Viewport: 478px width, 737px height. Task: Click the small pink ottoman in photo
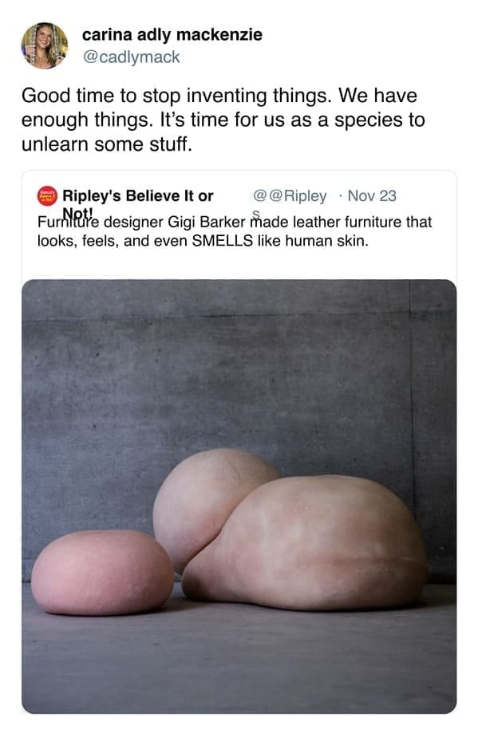pyautogui.click(x=103, y=573)
